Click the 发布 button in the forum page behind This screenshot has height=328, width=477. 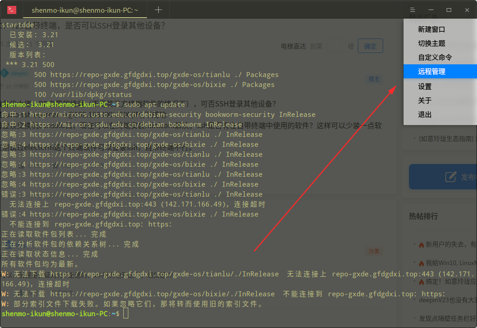[x=443, y=177]
